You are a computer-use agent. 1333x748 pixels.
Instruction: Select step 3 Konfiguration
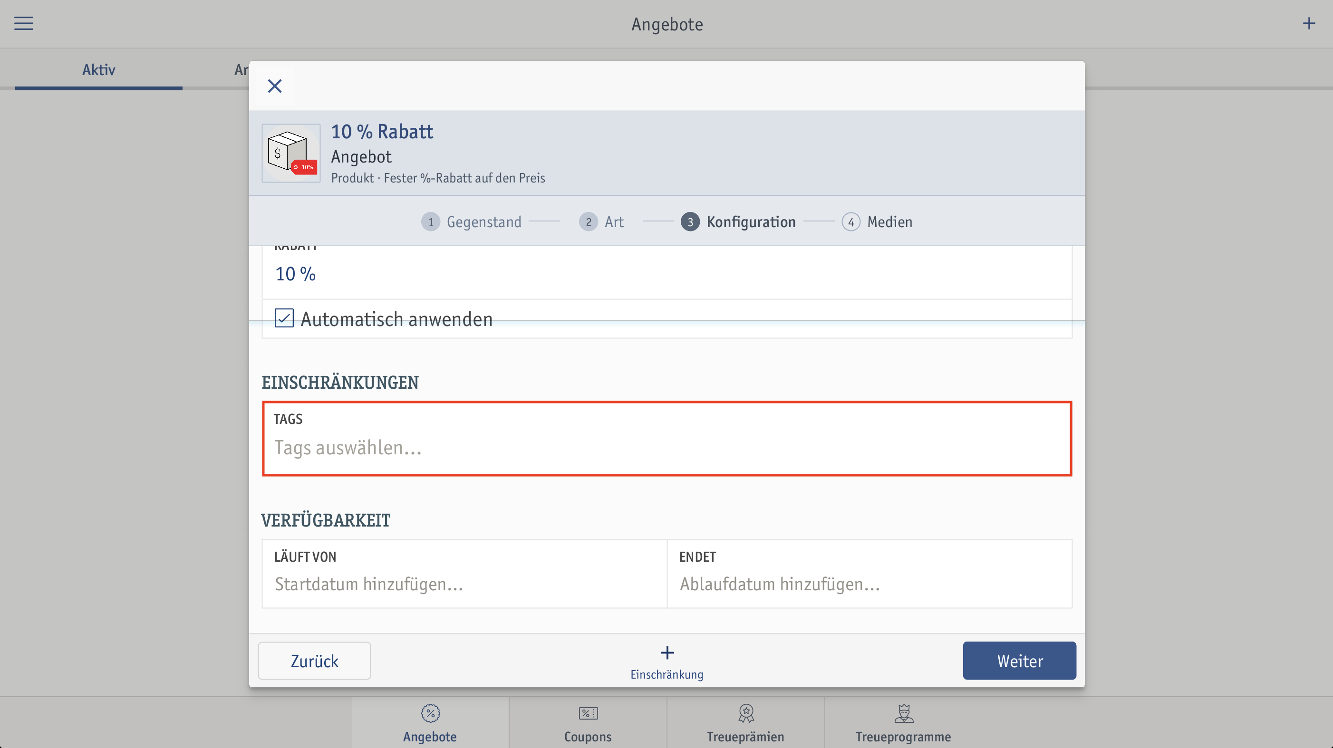click(x=738, y=222)
